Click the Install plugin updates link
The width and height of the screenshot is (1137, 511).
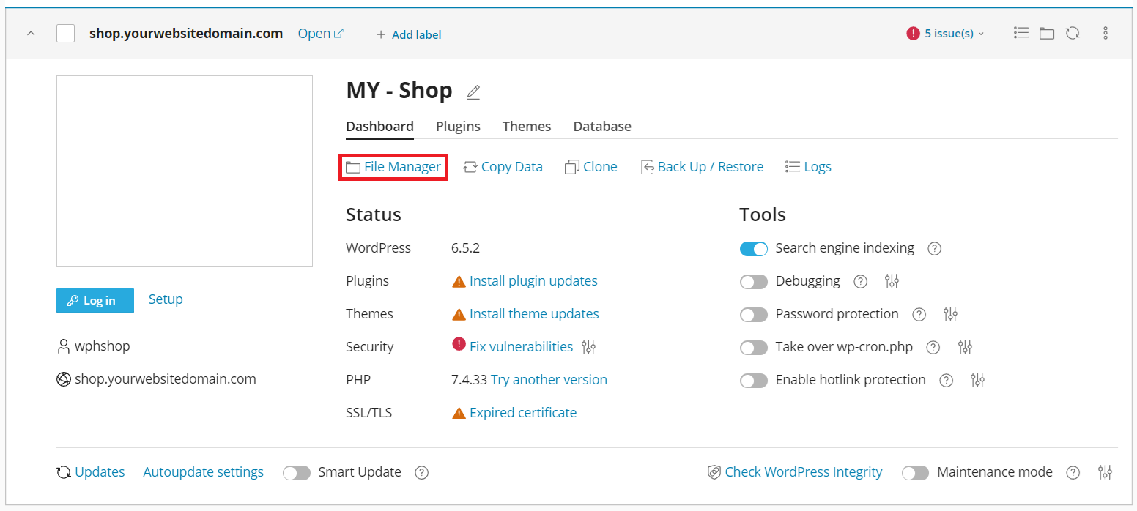(533, 281)
